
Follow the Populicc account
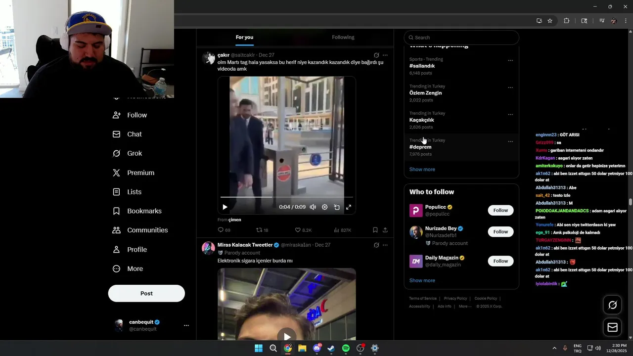click(x=500, y=211)
